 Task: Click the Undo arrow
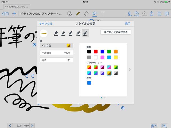point(137,14)
